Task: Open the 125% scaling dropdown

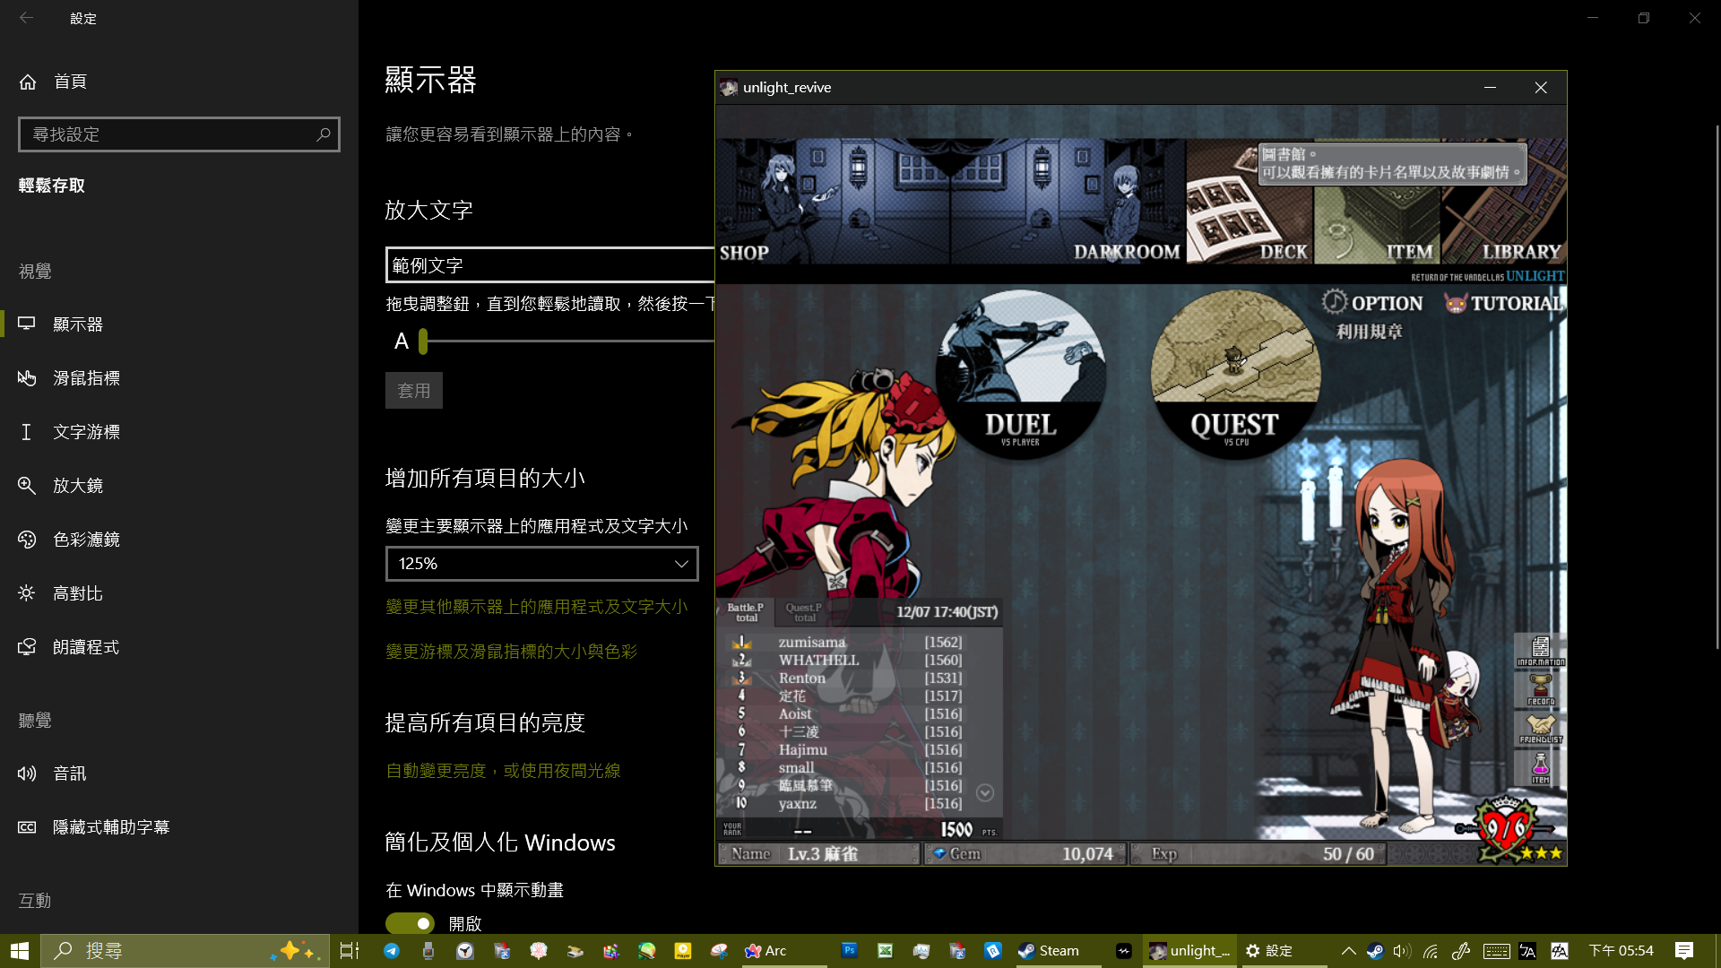Action: (542, 564)
